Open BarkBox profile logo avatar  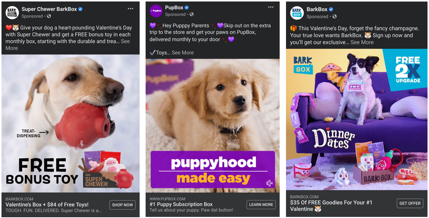coord(297,13)
